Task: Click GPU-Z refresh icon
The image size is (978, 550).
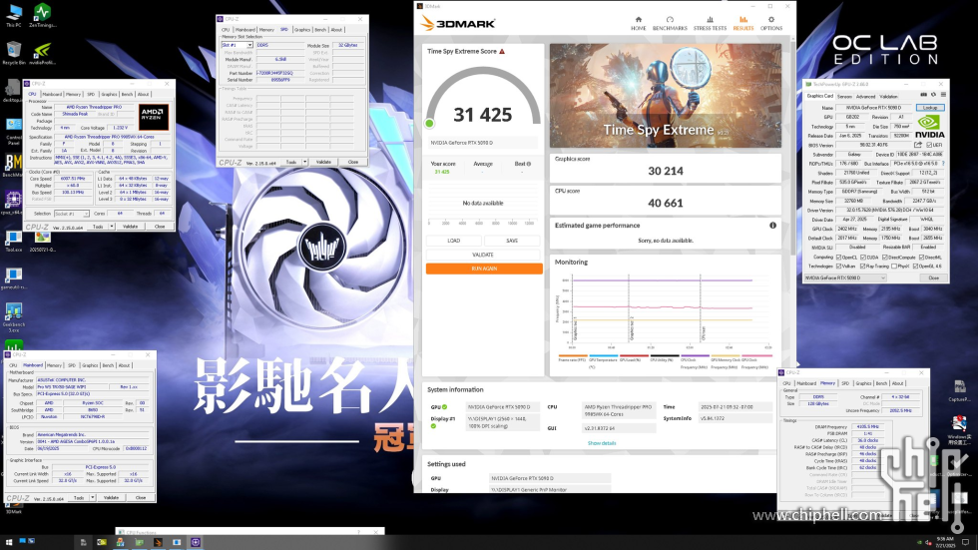Action: [x=934, y=95]
